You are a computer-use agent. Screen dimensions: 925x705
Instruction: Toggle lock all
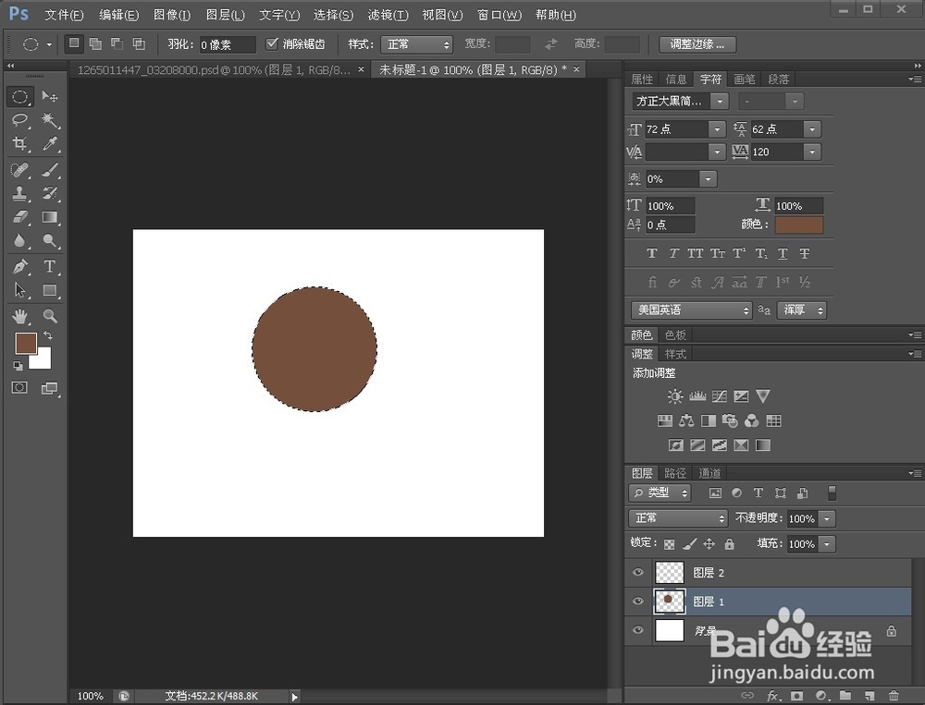(x=730, y=543)
